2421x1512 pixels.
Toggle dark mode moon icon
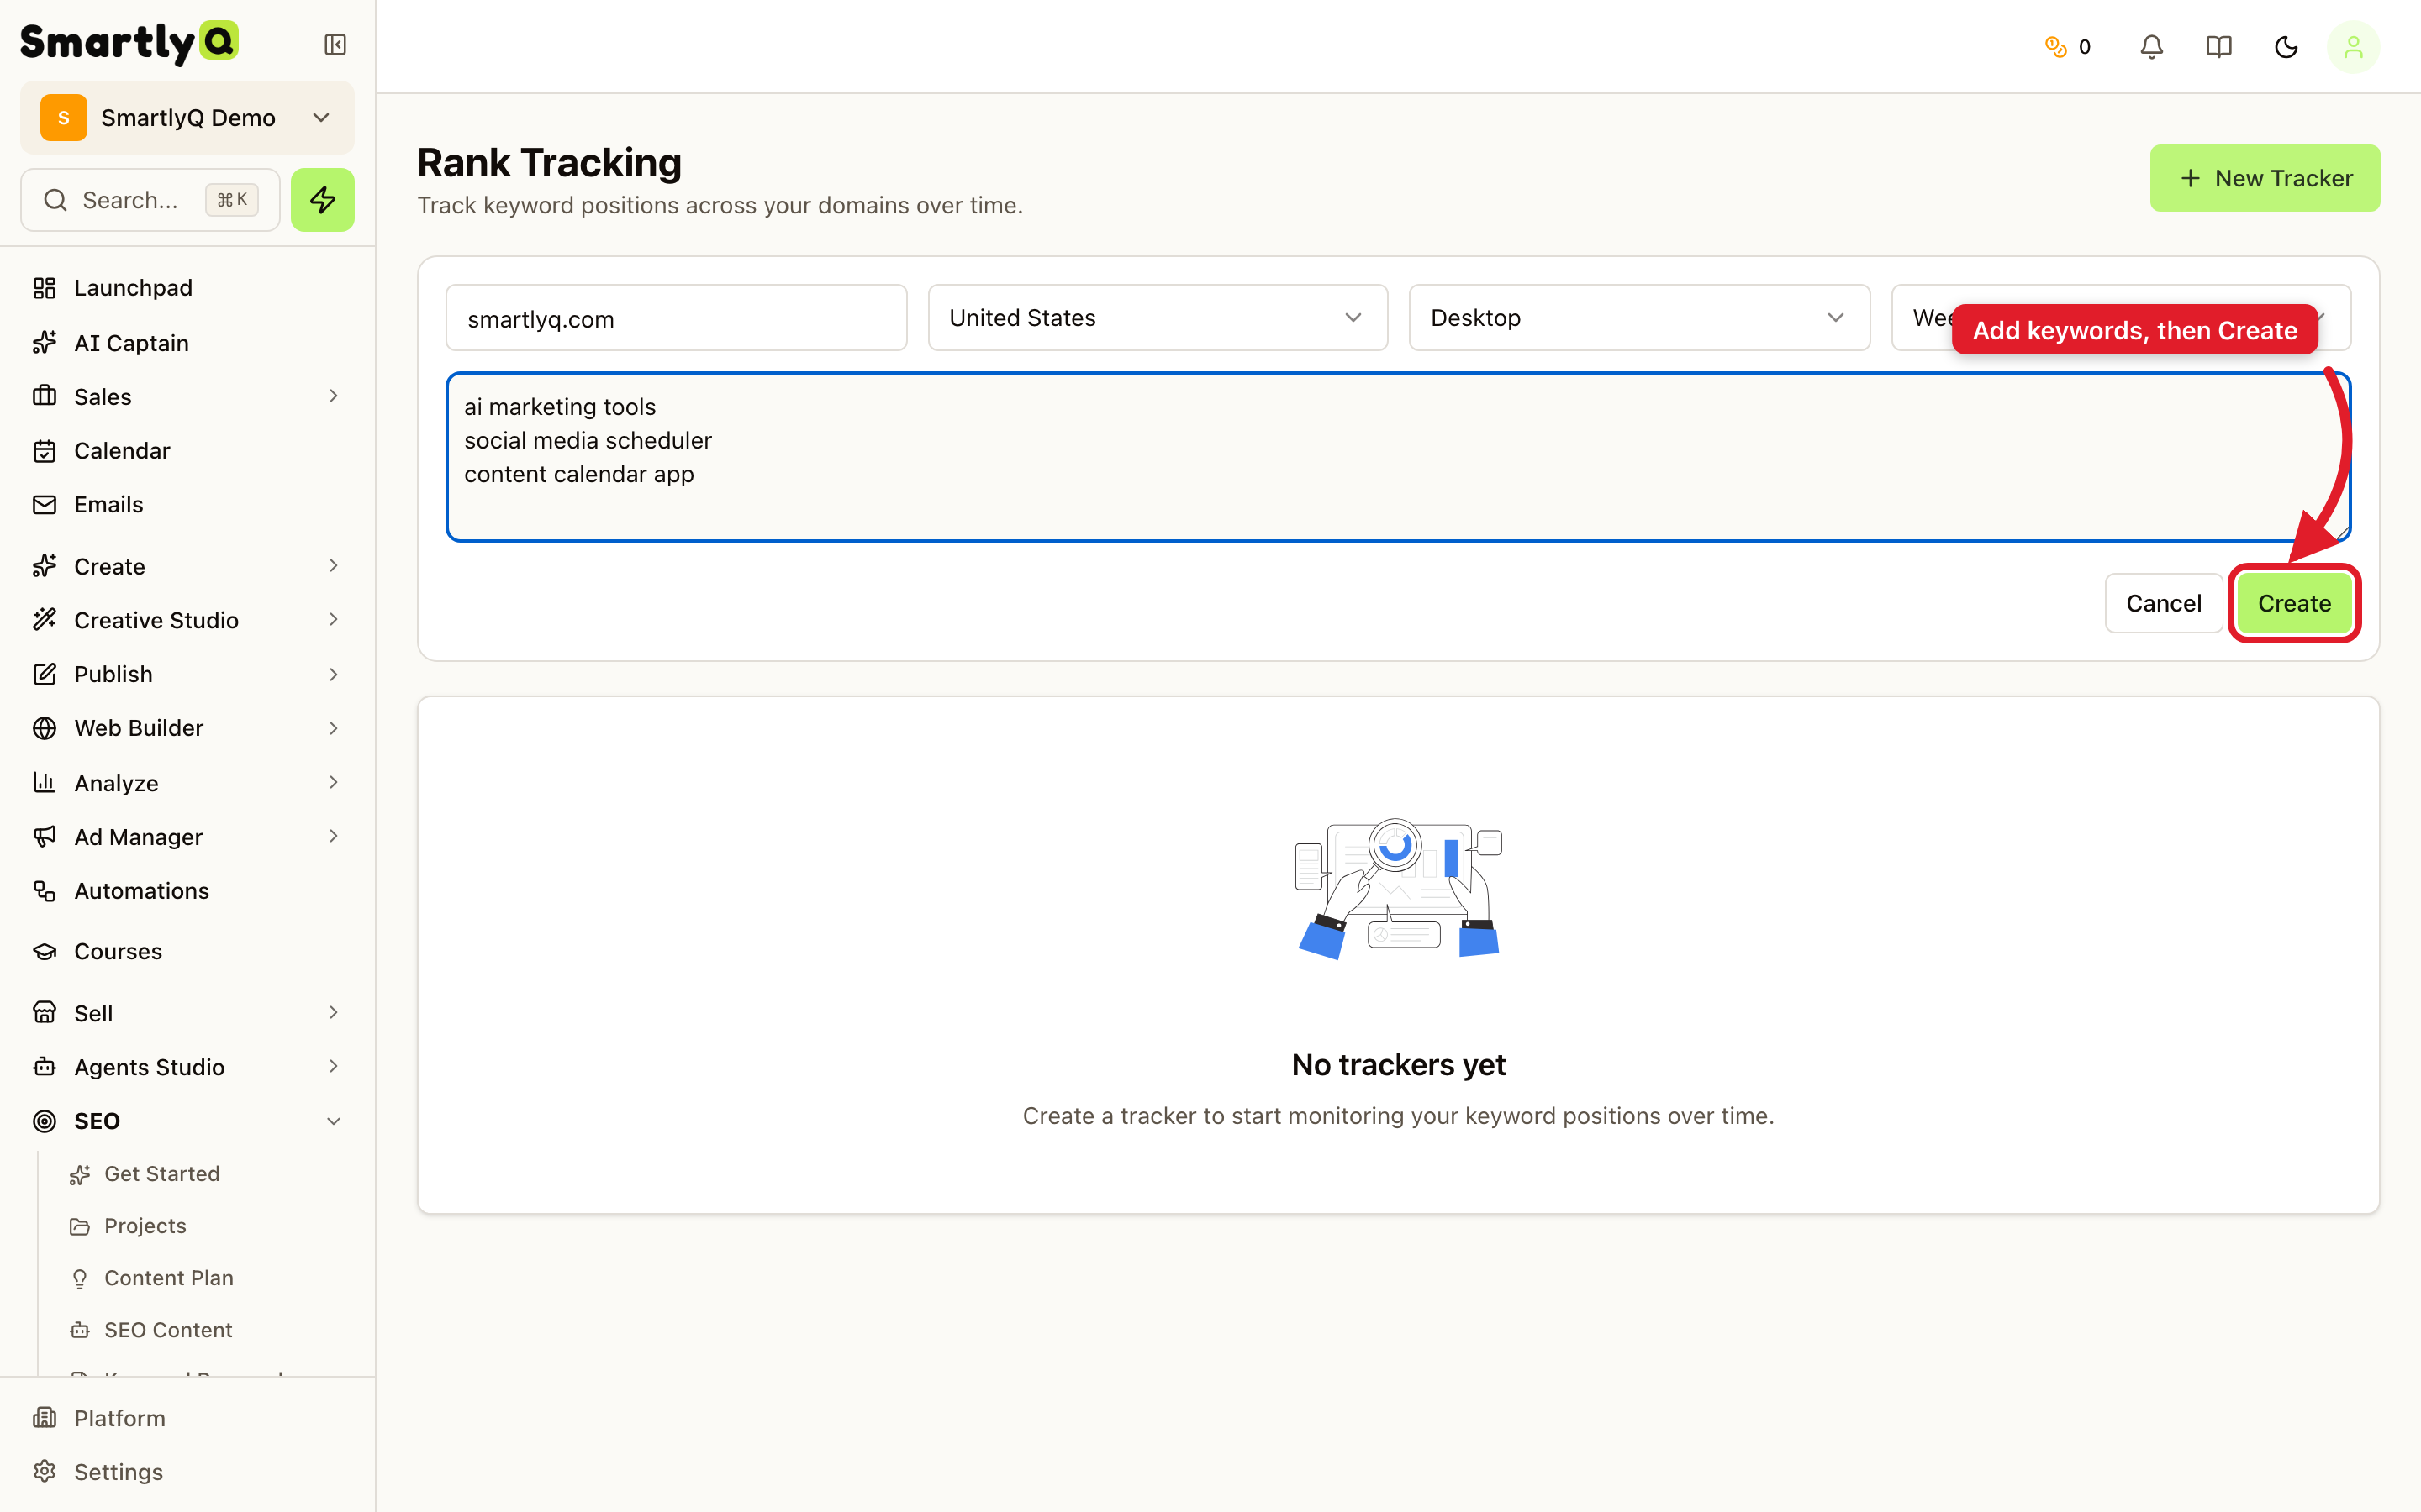pyautogui.click(x=2286, y=47)
